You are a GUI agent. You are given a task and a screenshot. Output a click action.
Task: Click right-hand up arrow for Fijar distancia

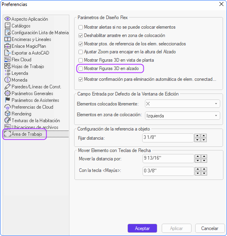[204, 136]
